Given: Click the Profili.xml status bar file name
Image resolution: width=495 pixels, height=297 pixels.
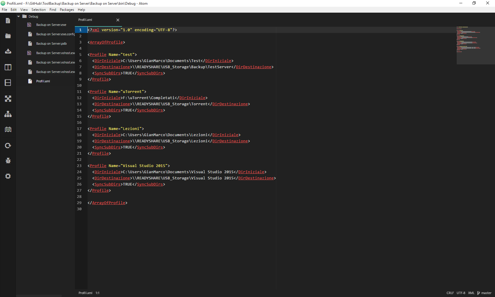Looking at the screenshot, I should 85,293.
